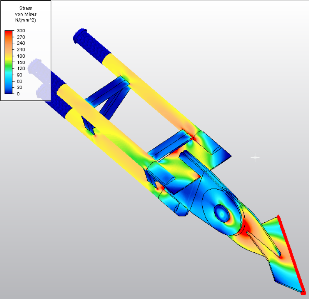Click the 90 tick label on the legend
This screenshot has width=309, height=299.
coord(20,75)
